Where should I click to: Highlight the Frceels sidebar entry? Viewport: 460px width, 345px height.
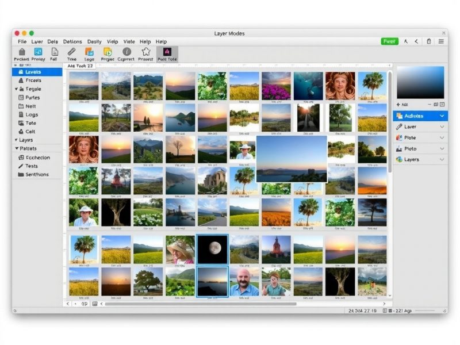point(33,80)
